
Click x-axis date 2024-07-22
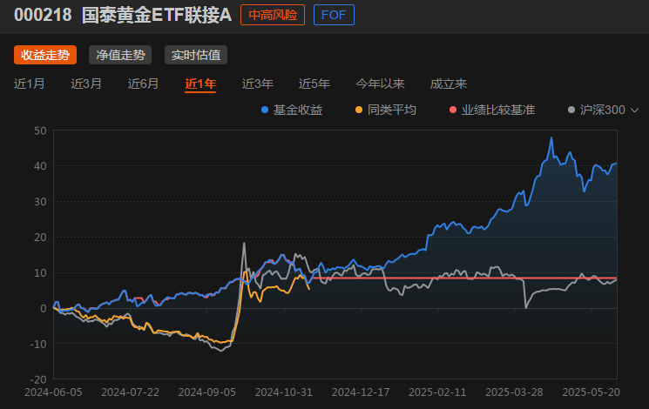point(131,392)
